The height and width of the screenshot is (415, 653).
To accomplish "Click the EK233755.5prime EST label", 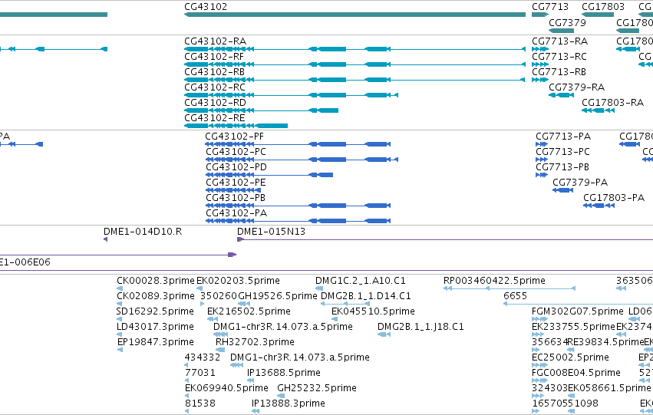I will [573, 328].
